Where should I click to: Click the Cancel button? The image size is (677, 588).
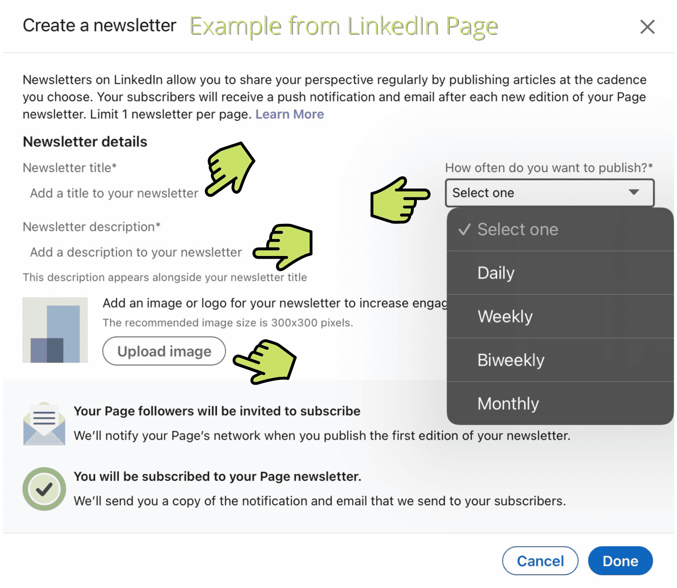pyautogui.click(x=540, y=561)
